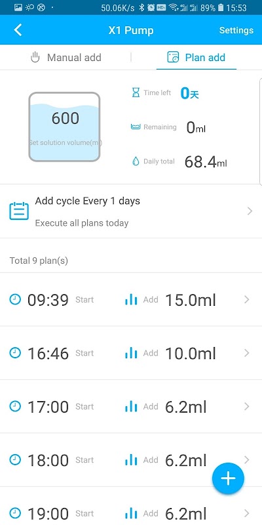Screen dimensions: 262x525
Task: Open the 17:00 plan via its chevron
Action: (247, 406)
